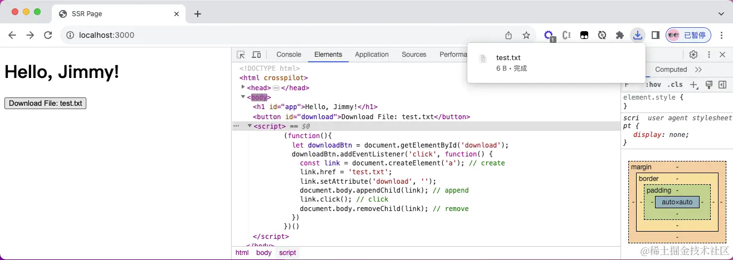Bookmark this page with the star icon

(x=526, y=35)
